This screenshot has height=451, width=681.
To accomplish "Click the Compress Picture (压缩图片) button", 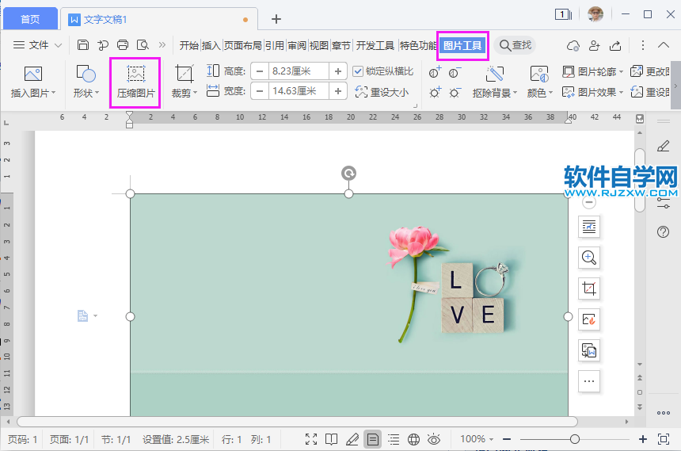I will [x=135, y=82].
